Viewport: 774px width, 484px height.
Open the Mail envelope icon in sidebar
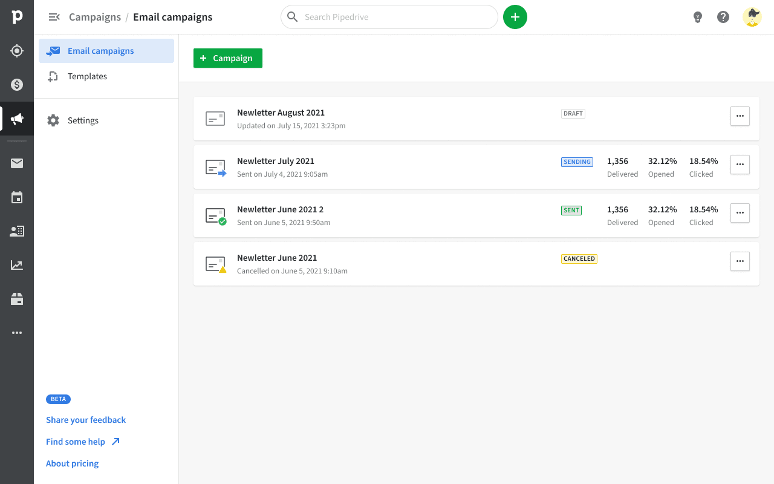click(x=16, y=163)
